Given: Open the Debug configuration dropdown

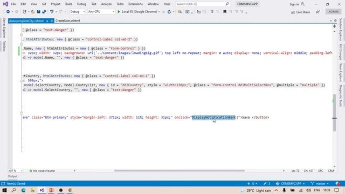Looking at the screenshot, I should (77, 12).
